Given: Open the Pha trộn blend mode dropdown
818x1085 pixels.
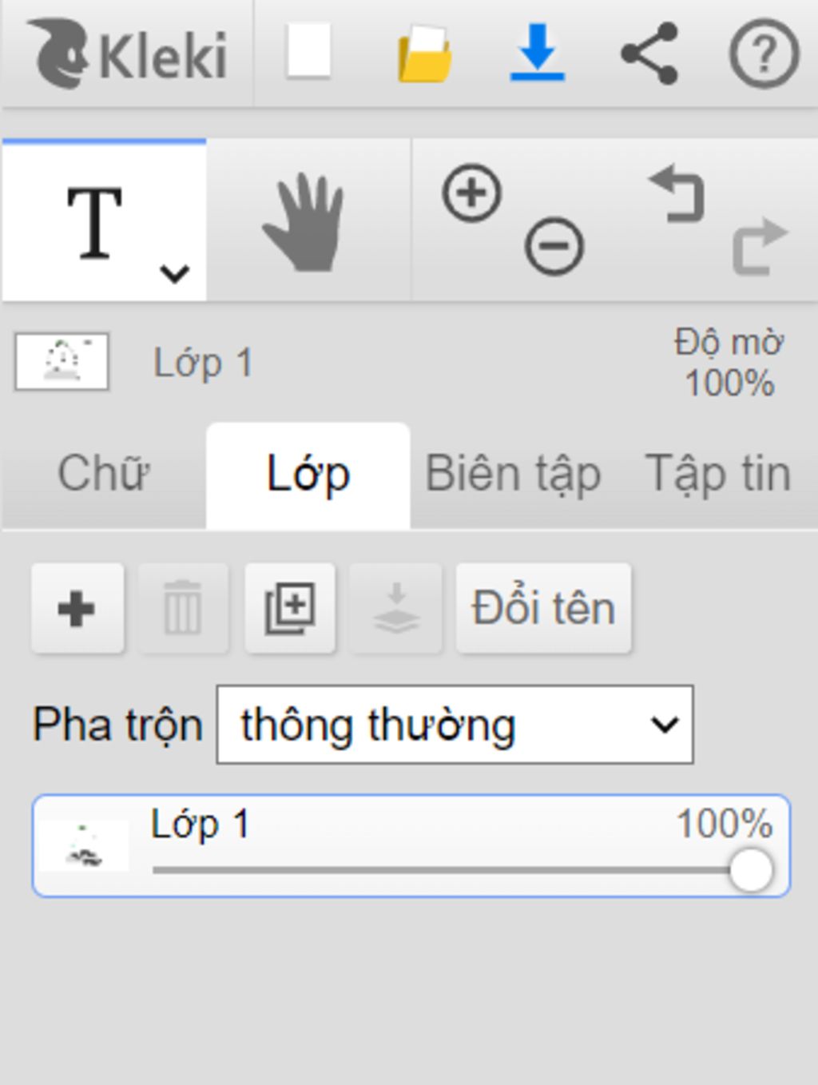Looking at the screenshot, I should (455, 725).
